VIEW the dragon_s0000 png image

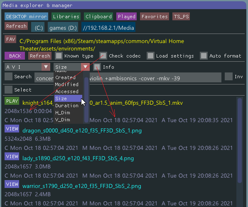[12, 129]
